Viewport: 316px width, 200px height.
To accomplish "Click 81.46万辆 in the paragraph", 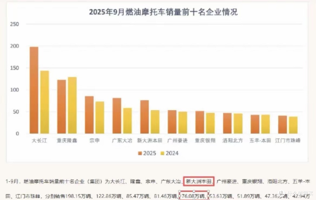I will coord(166,196).
